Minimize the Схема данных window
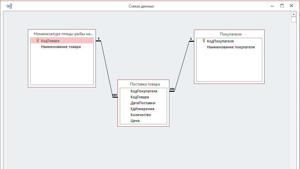Screen dimensions: 300x169 pos(272,6)
